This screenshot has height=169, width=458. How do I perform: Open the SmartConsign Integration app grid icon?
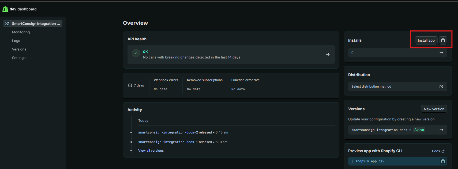click(7, 23)
